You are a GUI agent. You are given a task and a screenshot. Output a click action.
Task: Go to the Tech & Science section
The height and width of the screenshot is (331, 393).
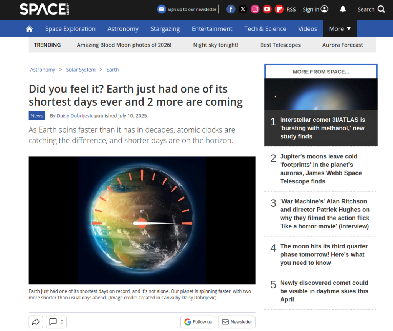tap(265, 29)
